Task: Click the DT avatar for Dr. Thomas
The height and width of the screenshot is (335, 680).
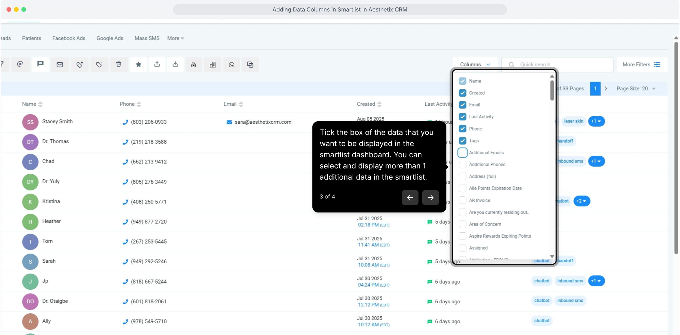Action: pyautogui.click(x=30, y=142)
